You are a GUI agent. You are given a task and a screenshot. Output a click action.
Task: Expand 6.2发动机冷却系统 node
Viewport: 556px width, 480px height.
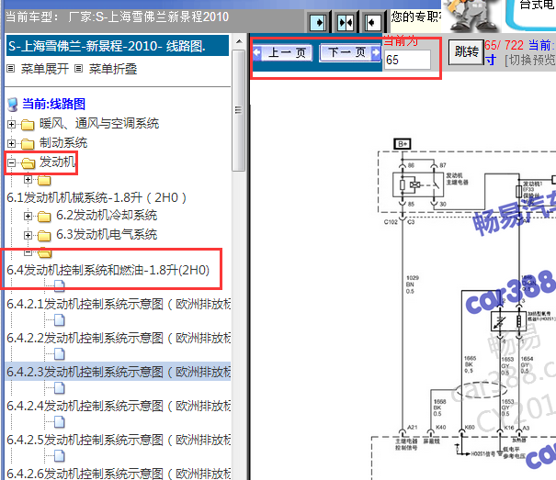28,216
